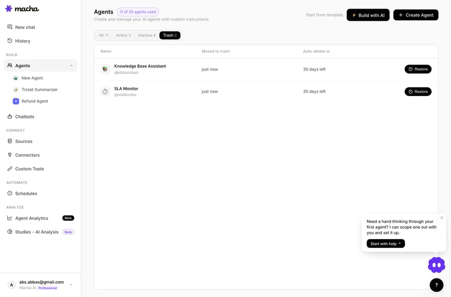
Task: Click the SLA Monitor stopwatch avatar
Action: click(105, 91)
